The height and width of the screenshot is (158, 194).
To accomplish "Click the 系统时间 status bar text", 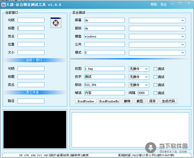I will coord(146,155).
